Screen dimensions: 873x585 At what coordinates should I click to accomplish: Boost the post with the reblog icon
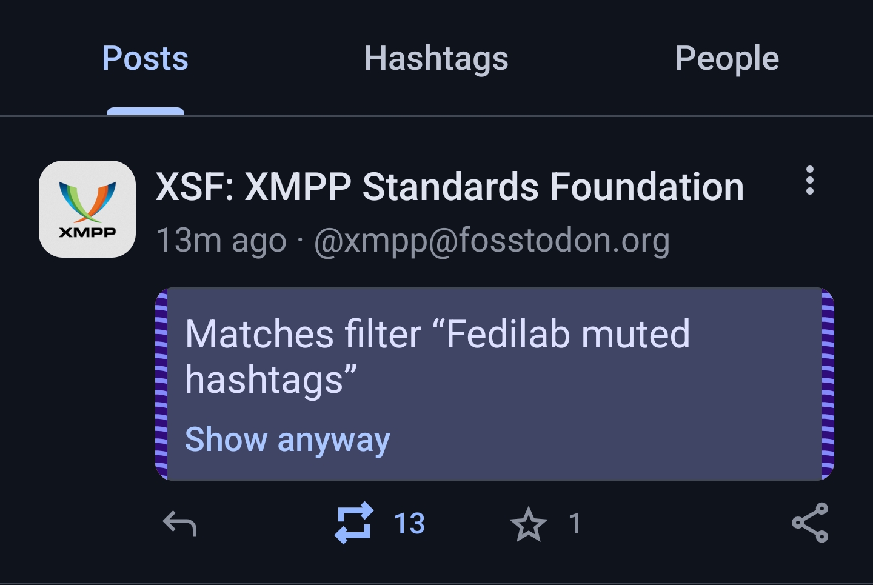pyautogui.click(x=353, y=523)
